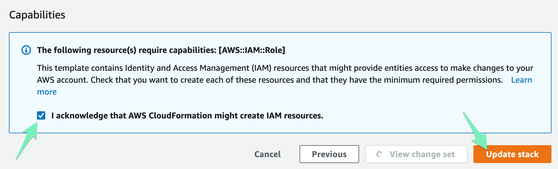
Task: Confirm with the orange Update stack button
Action: click(512, 154)
